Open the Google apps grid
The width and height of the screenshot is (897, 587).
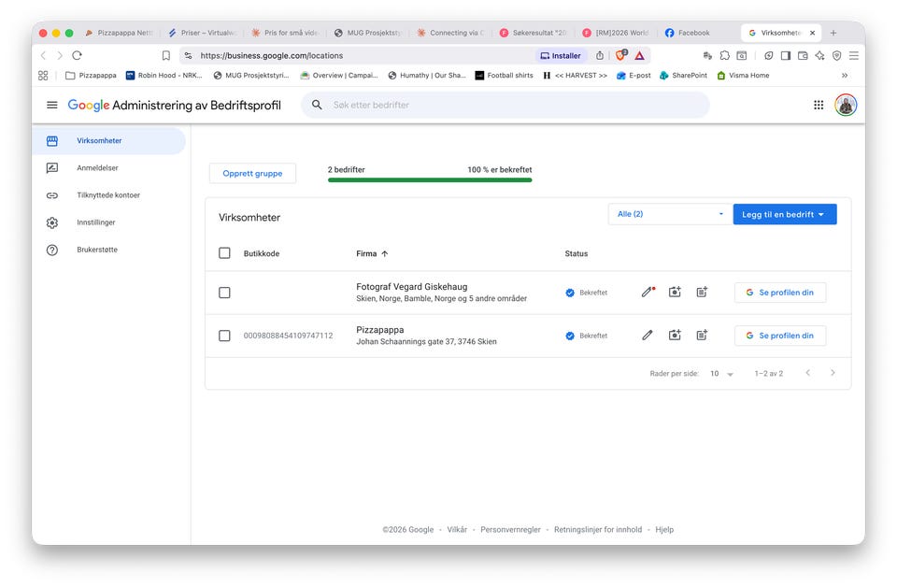(x=819, y=105)
